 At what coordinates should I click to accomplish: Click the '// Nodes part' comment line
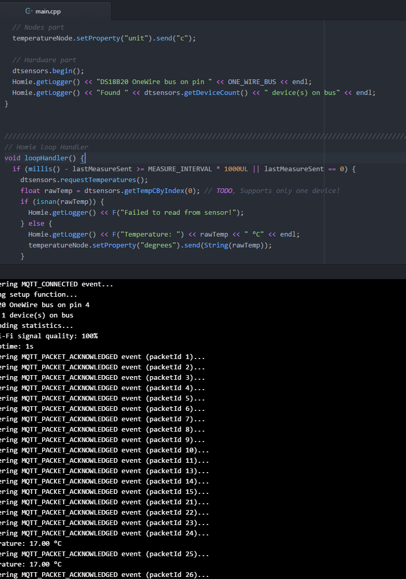[38, 27]
